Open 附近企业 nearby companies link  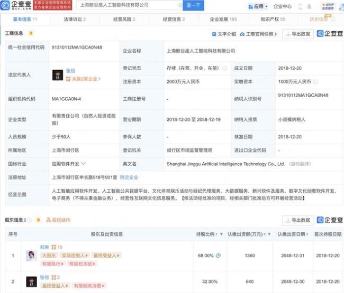tap(129, 177)
